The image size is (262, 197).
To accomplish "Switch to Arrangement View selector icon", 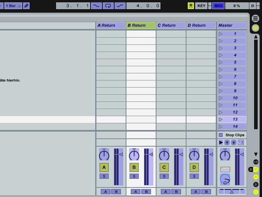I will click(x=255, y=18).
